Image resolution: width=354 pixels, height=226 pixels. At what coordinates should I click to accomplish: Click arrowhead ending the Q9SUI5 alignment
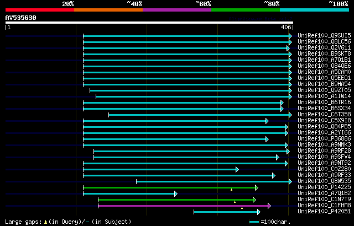click(x=290, y=36)
